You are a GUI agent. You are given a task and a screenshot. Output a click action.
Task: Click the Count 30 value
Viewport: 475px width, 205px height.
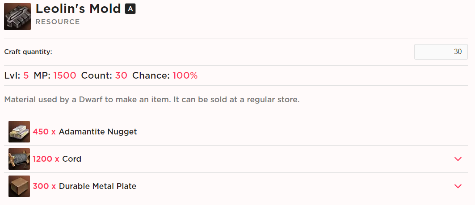121,75
